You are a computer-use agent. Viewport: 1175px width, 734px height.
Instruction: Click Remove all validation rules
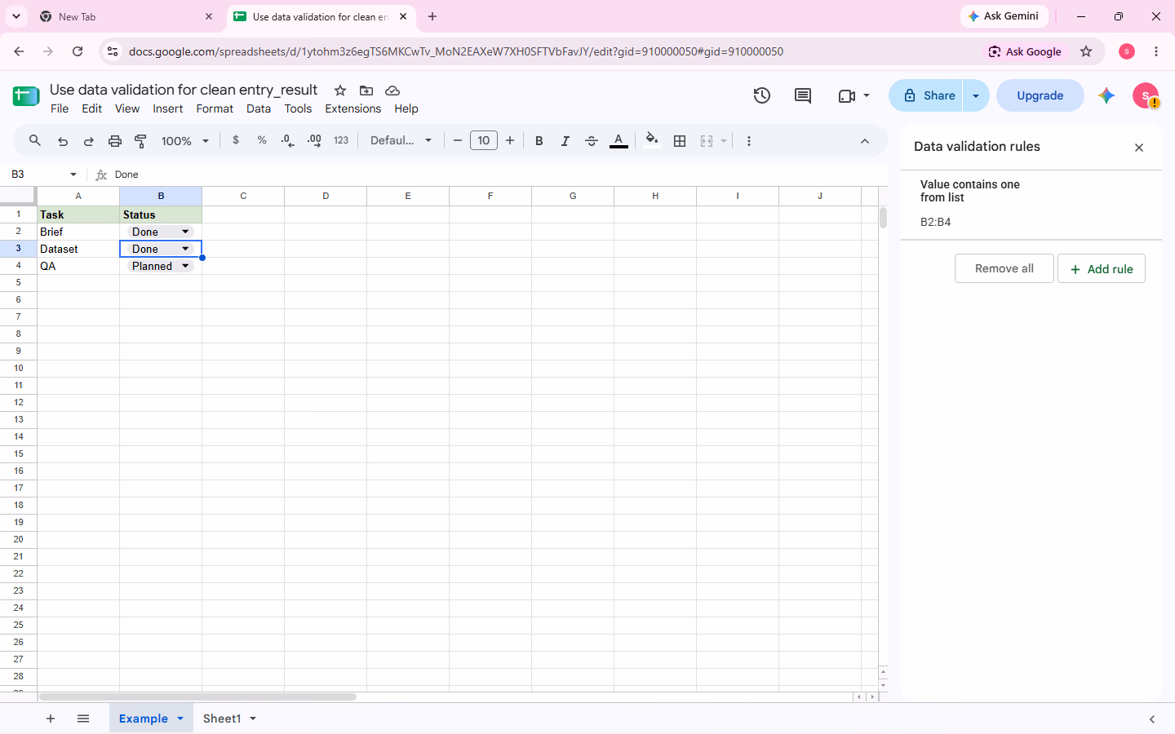click(1004, 268)
